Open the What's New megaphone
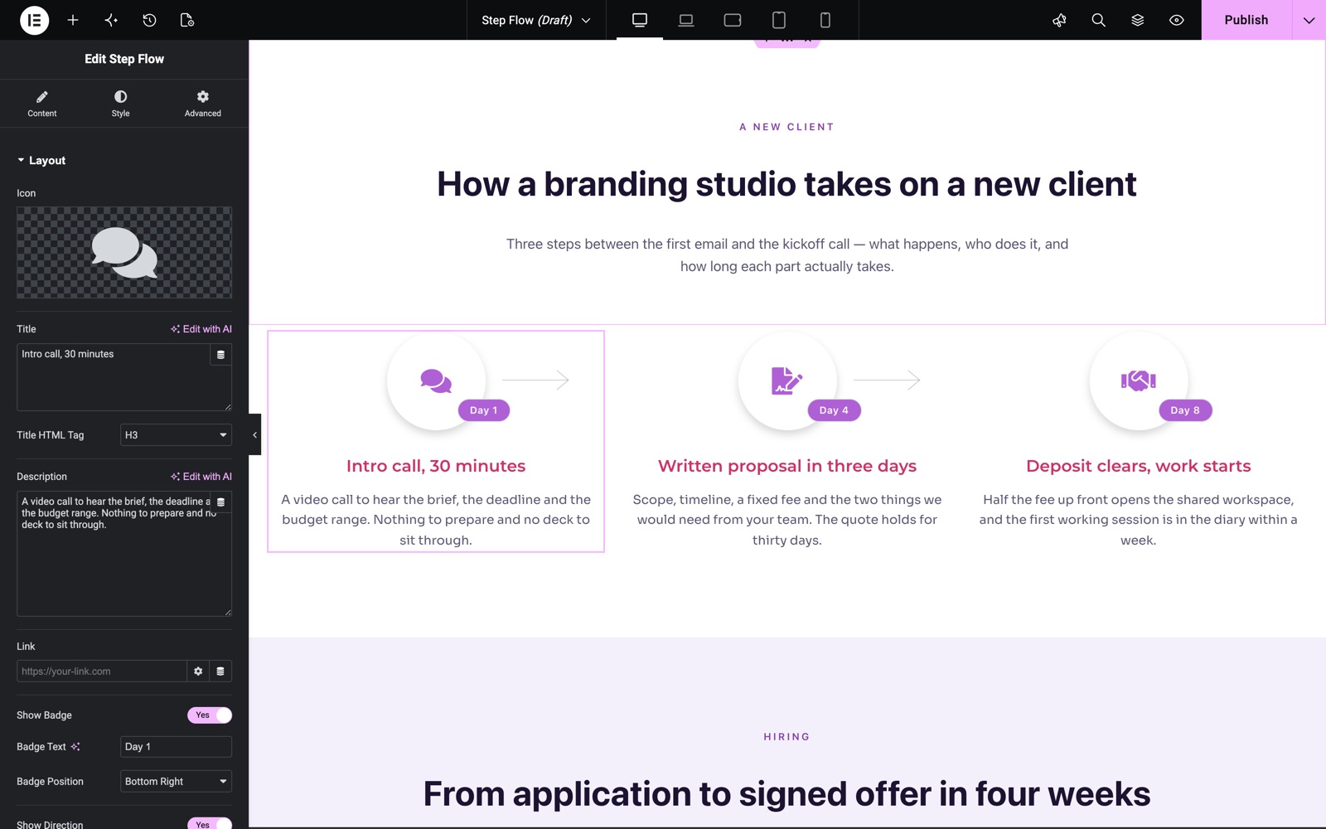1326x829 pixels. tap(1059, 20)
